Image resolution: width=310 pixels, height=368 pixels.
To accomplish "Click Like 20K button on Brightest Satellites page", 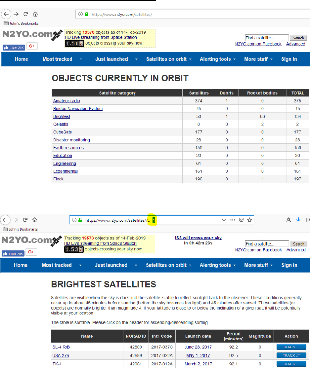I will (x=13, y=254).
